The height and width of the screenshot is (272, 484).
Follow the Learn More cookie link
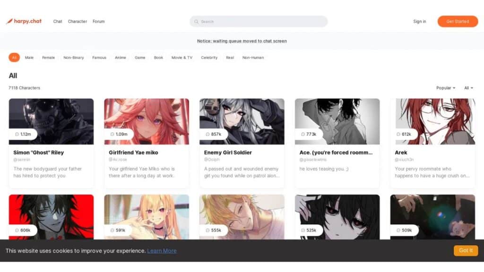coord(162,251)
